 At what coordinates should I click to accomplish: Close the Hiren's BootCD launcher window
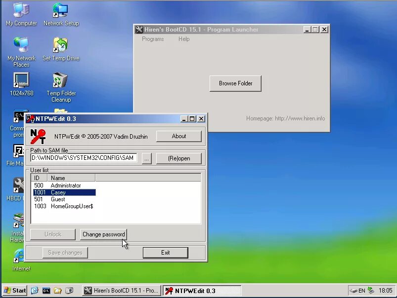[x=324, y=30]
